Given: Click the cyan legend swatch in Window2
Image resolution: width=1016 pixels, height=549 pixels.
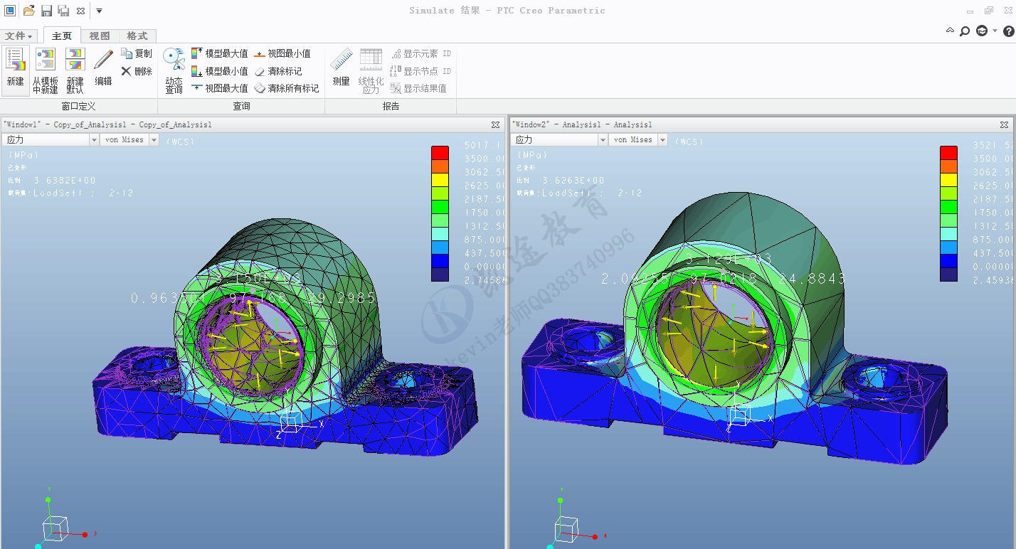Looking at the screenshot, I should click(949, 234).
